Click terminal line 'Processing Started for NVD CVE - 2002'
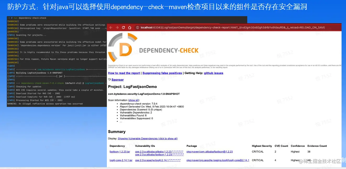This screenshot has height=169, width=346. 39,100
